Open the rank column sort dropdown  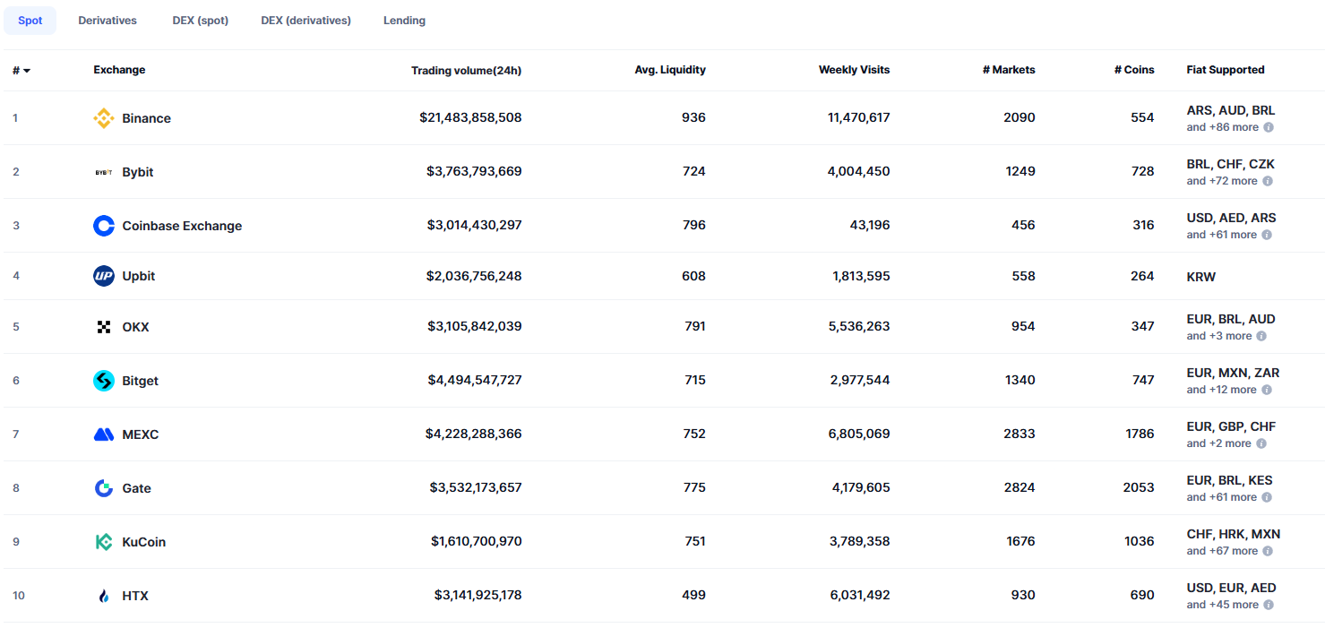click(x=28, y=69)
